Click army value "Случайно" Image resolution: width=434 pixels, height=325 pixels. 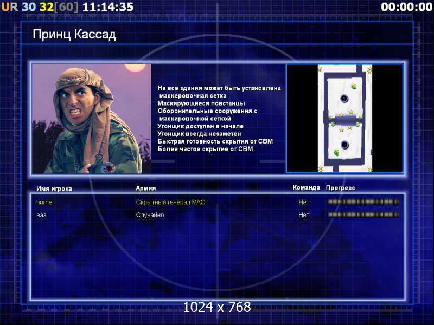pos(150,214)
